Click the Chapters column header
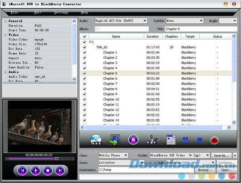The image size is (241, 183). click(171, 36)
